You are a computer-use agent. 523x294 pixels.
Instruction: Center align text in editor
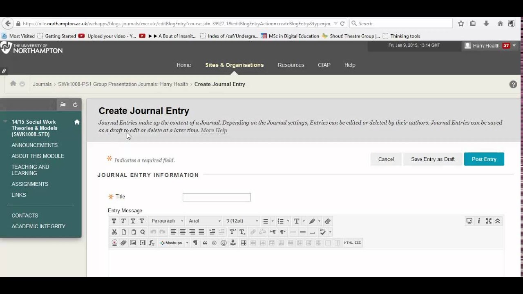pyautogui.click(x=183, y=232)
